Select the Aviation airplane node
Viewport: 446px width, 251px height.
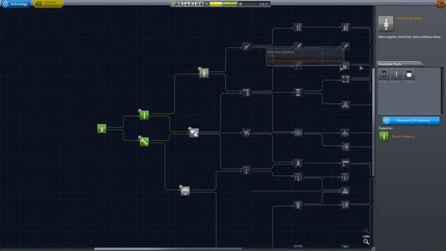(246, 133)
